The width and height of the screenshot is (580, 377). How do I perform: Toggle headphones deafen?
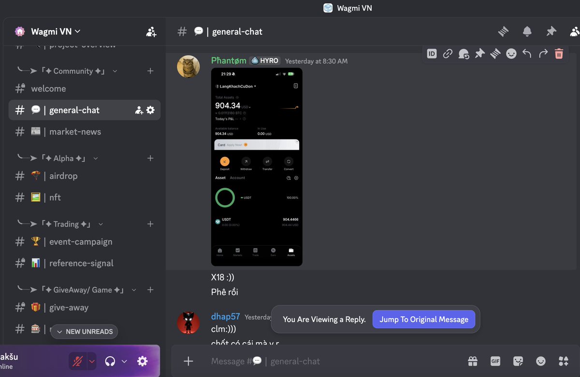(x=110, y=361)
